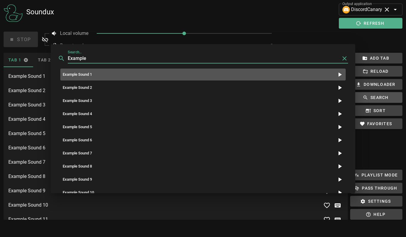Select Example Sound 9 in Tab 1 list

click(27, 191)
